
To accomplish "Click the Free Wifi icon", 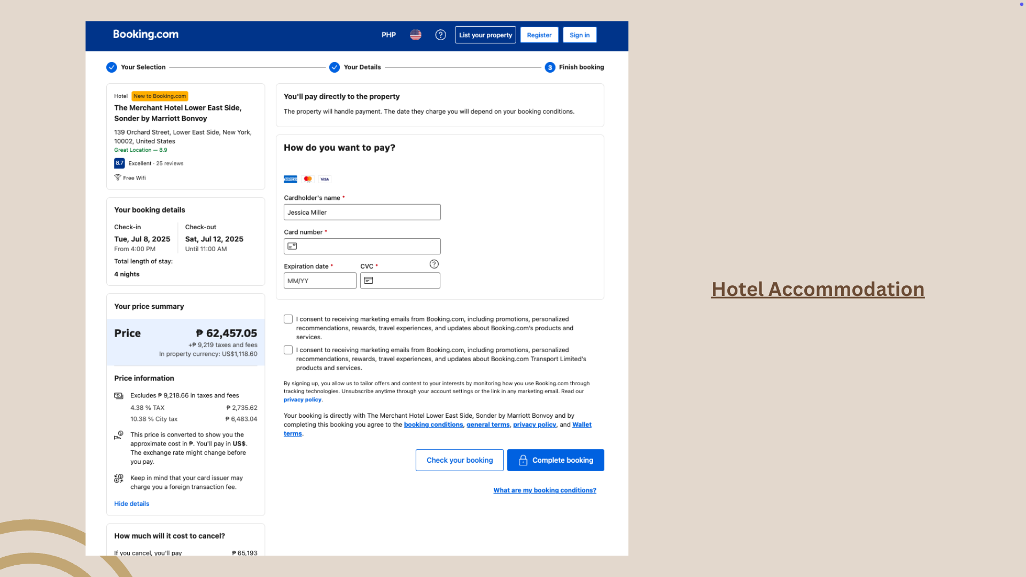I will click(x=118, y=177).
